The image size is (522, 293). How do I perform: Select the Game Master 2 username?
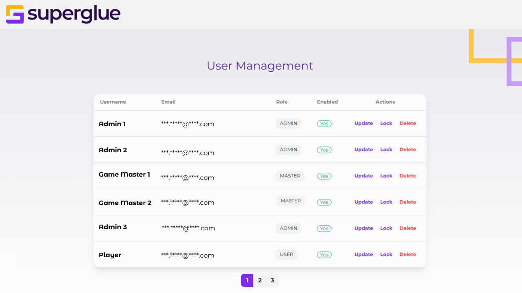point(125,203)
